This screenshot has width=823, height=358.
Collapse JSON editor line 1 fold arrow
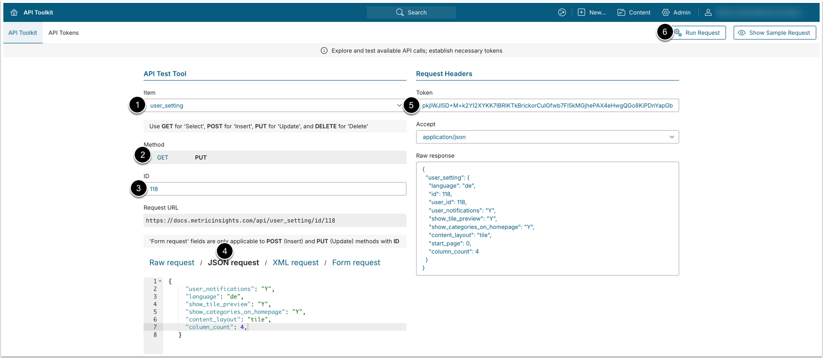click(160, 281)
